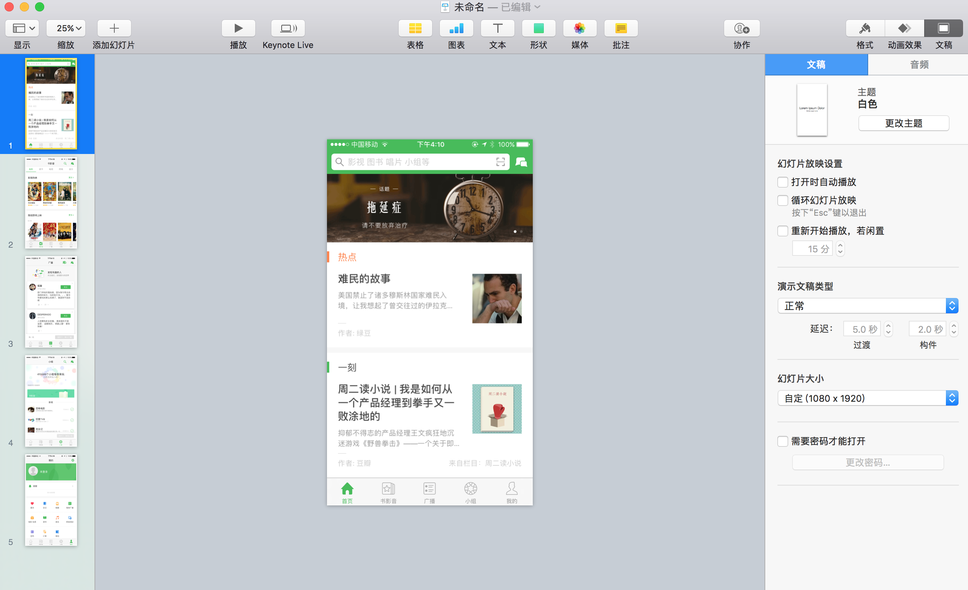
Task: Add a comment with 批注 icon
Action: point(621,28)
